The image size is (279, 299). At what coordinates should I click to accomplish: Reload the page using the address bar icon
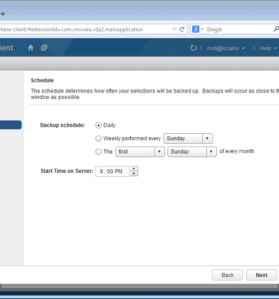coord(182,29)
